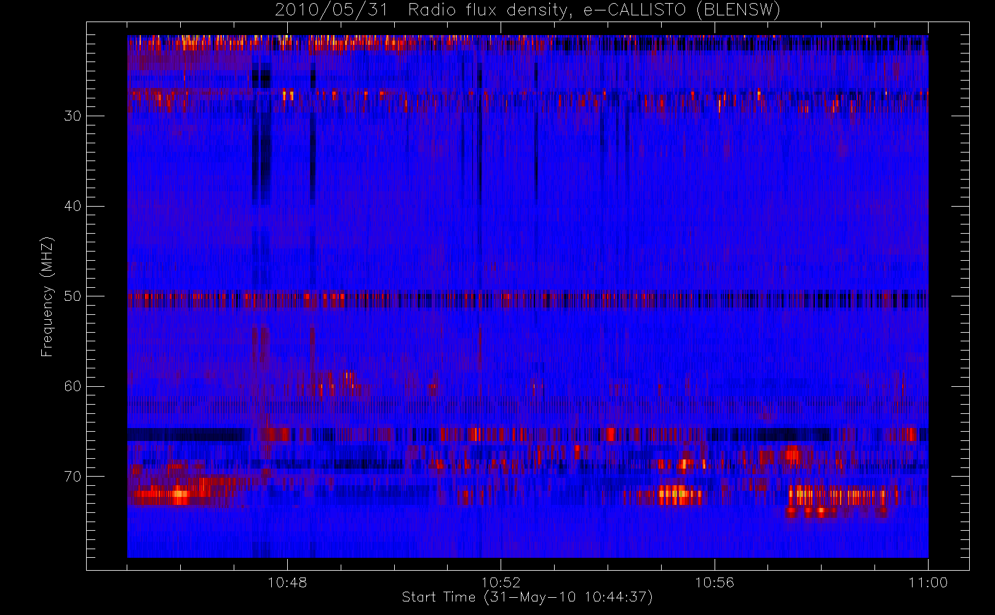Viewport: 995px width, 615px height.
Task: Click the 10:52 time tick label
Action: click(501, 582)
